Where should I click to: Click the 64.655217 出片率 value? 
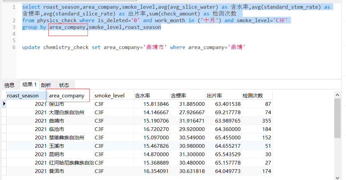pos(228,146)
